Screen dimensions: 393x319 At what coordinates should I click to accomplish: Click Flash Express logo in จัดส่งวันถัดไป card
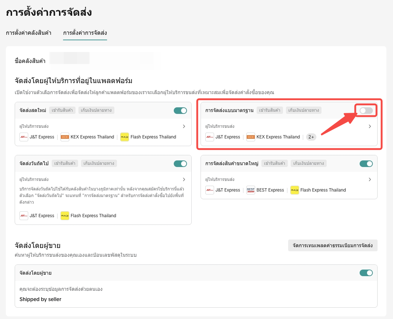point(65,216)
